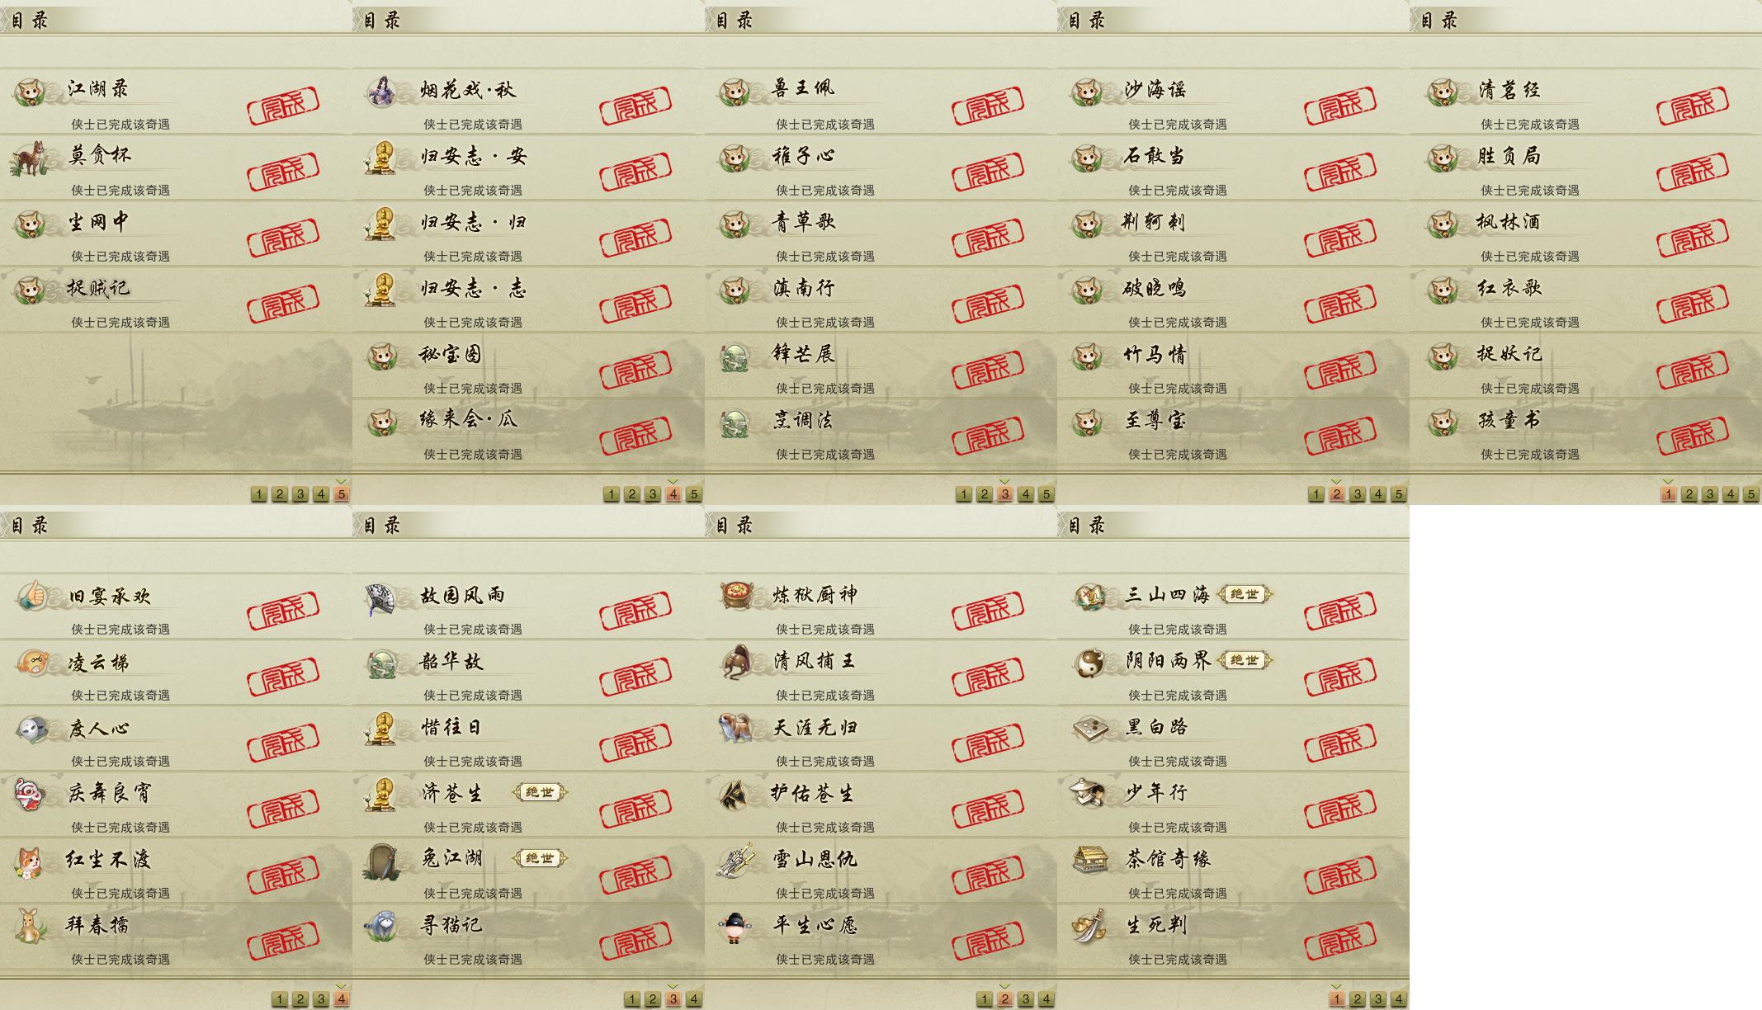This screenshot has width=1762, height=1010.
Task: Click the thumbs-up icon for 旧宴承欢
Action: [31, 595]
